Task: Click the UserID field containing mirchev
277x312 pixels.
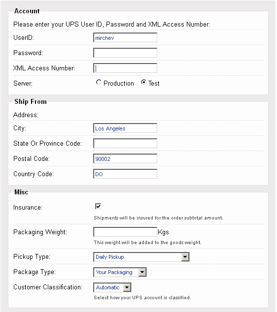Action: [x=125, y=37]
